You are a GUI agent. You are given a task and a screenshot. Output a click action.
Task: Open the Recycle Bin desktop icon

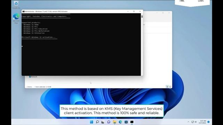click(16, 5)
